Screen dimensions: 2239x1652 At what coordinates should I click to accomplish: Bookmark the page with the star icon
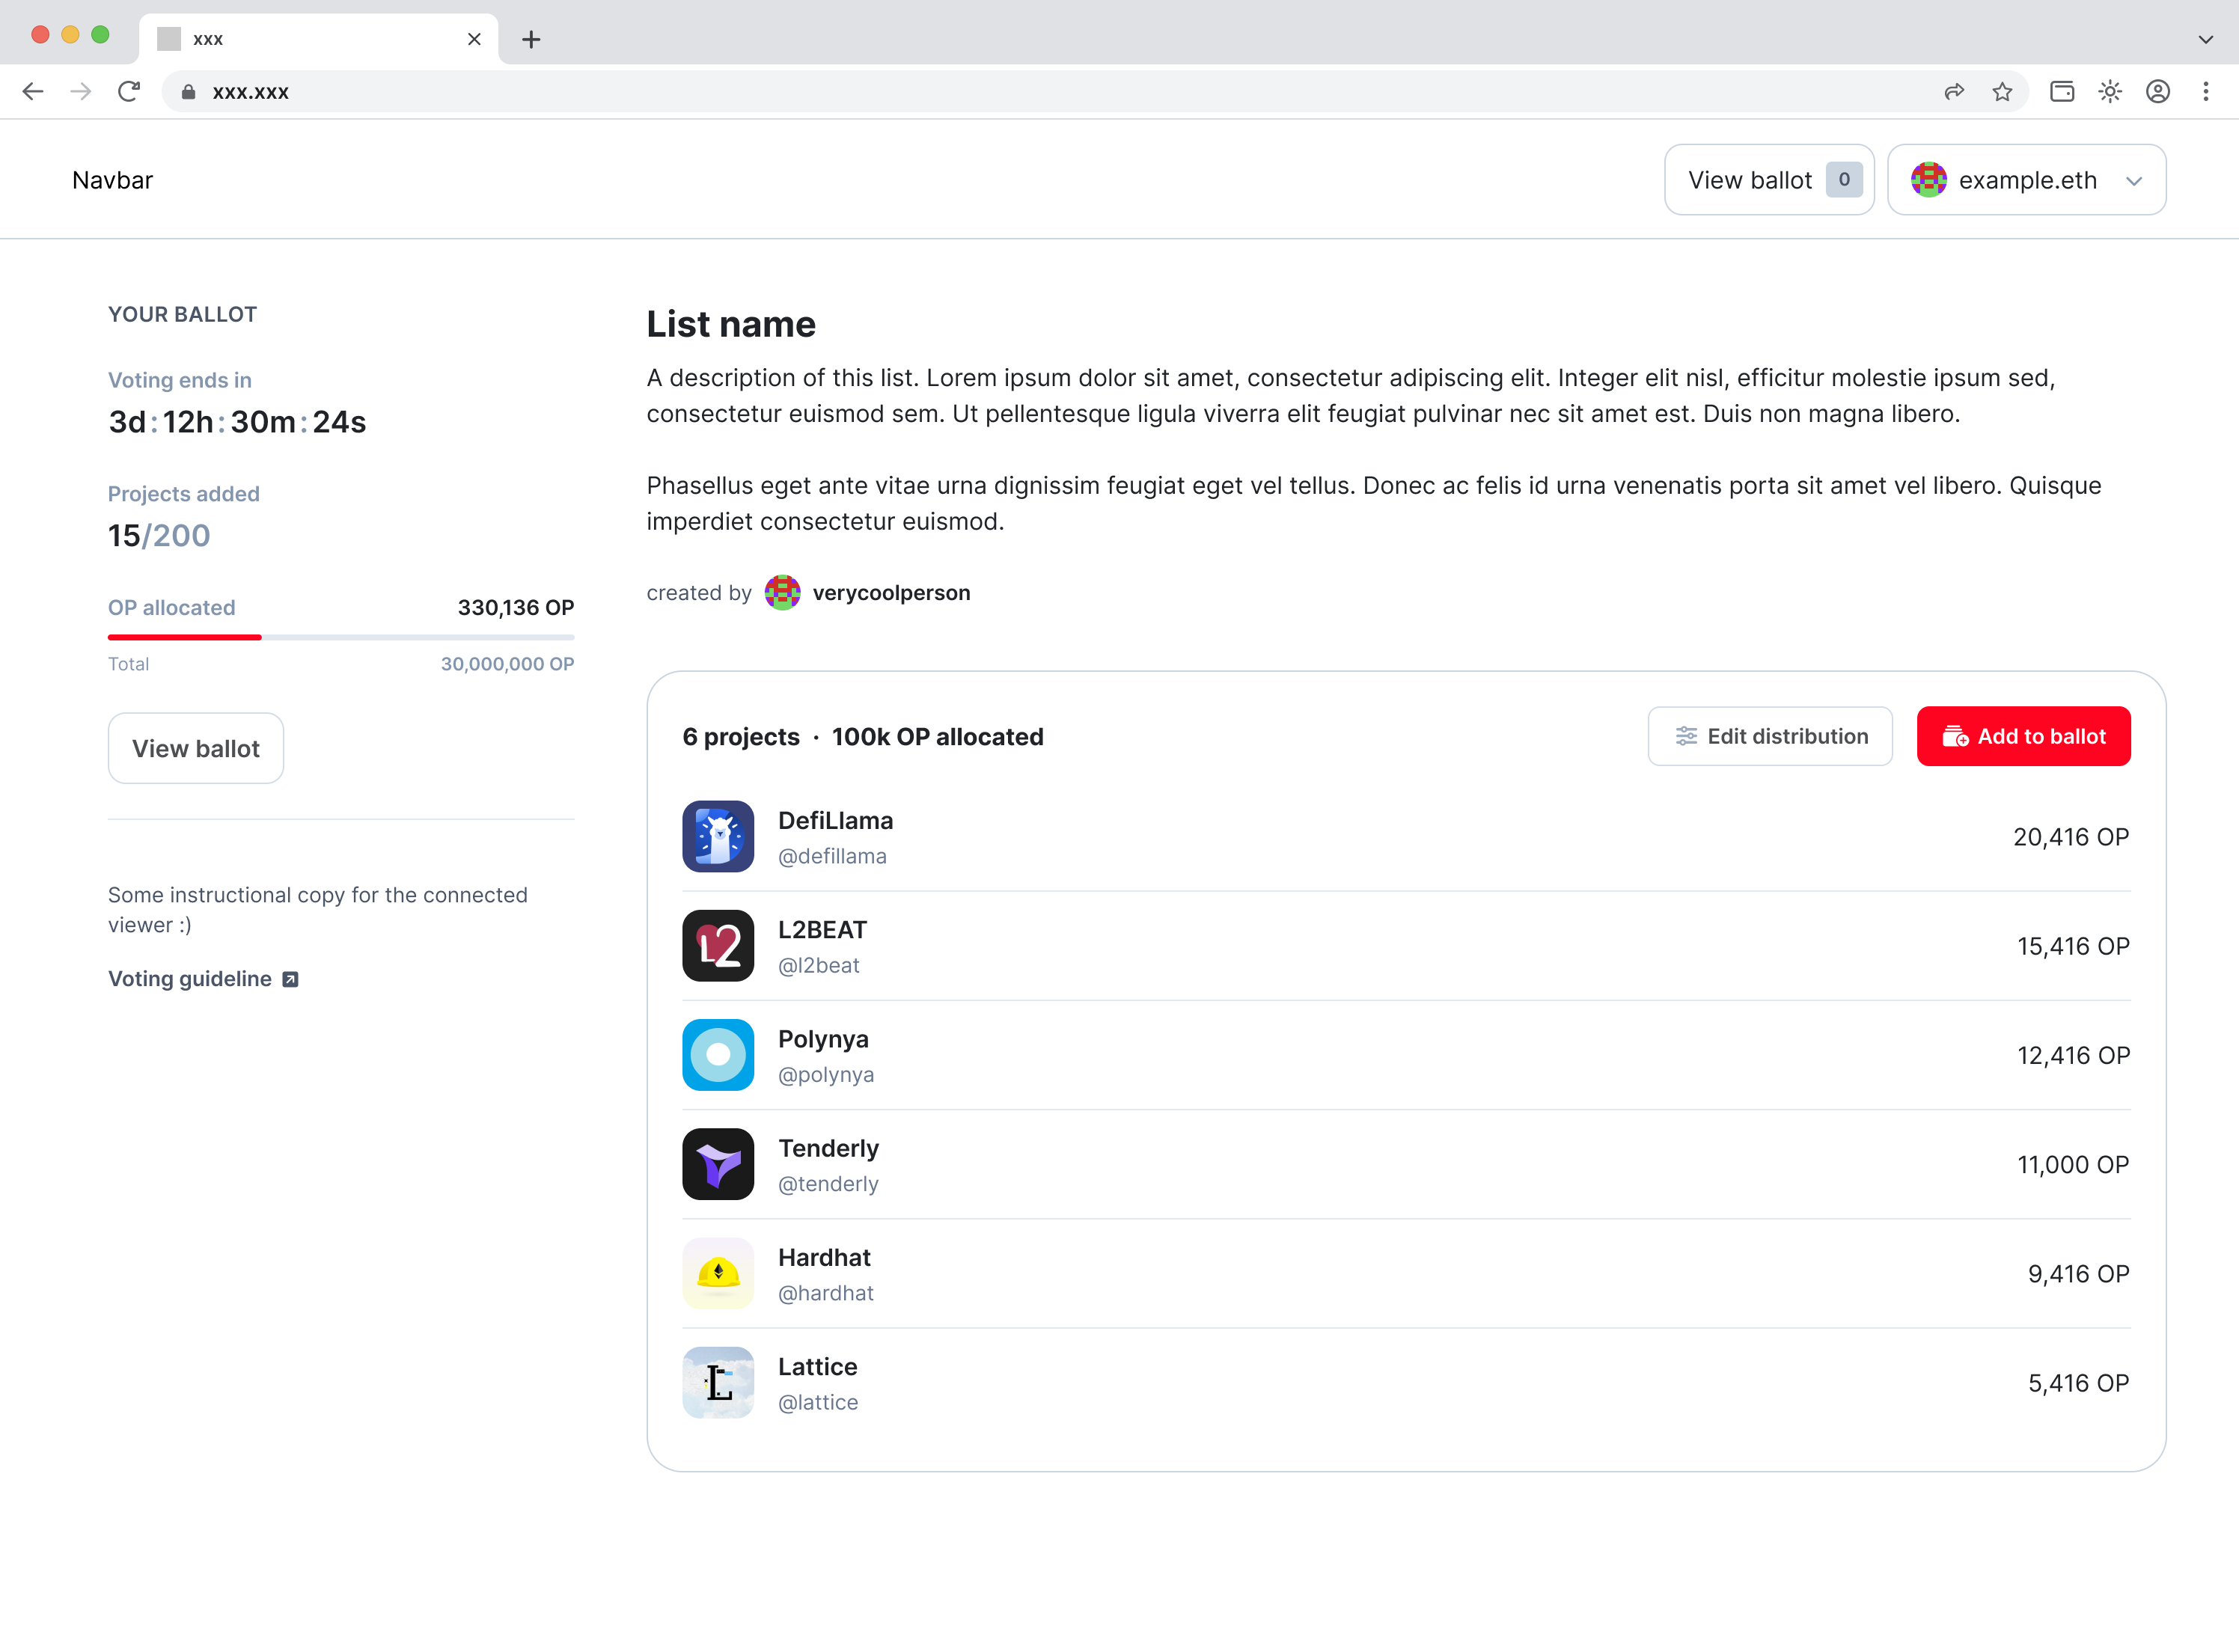pos(2003,91)
